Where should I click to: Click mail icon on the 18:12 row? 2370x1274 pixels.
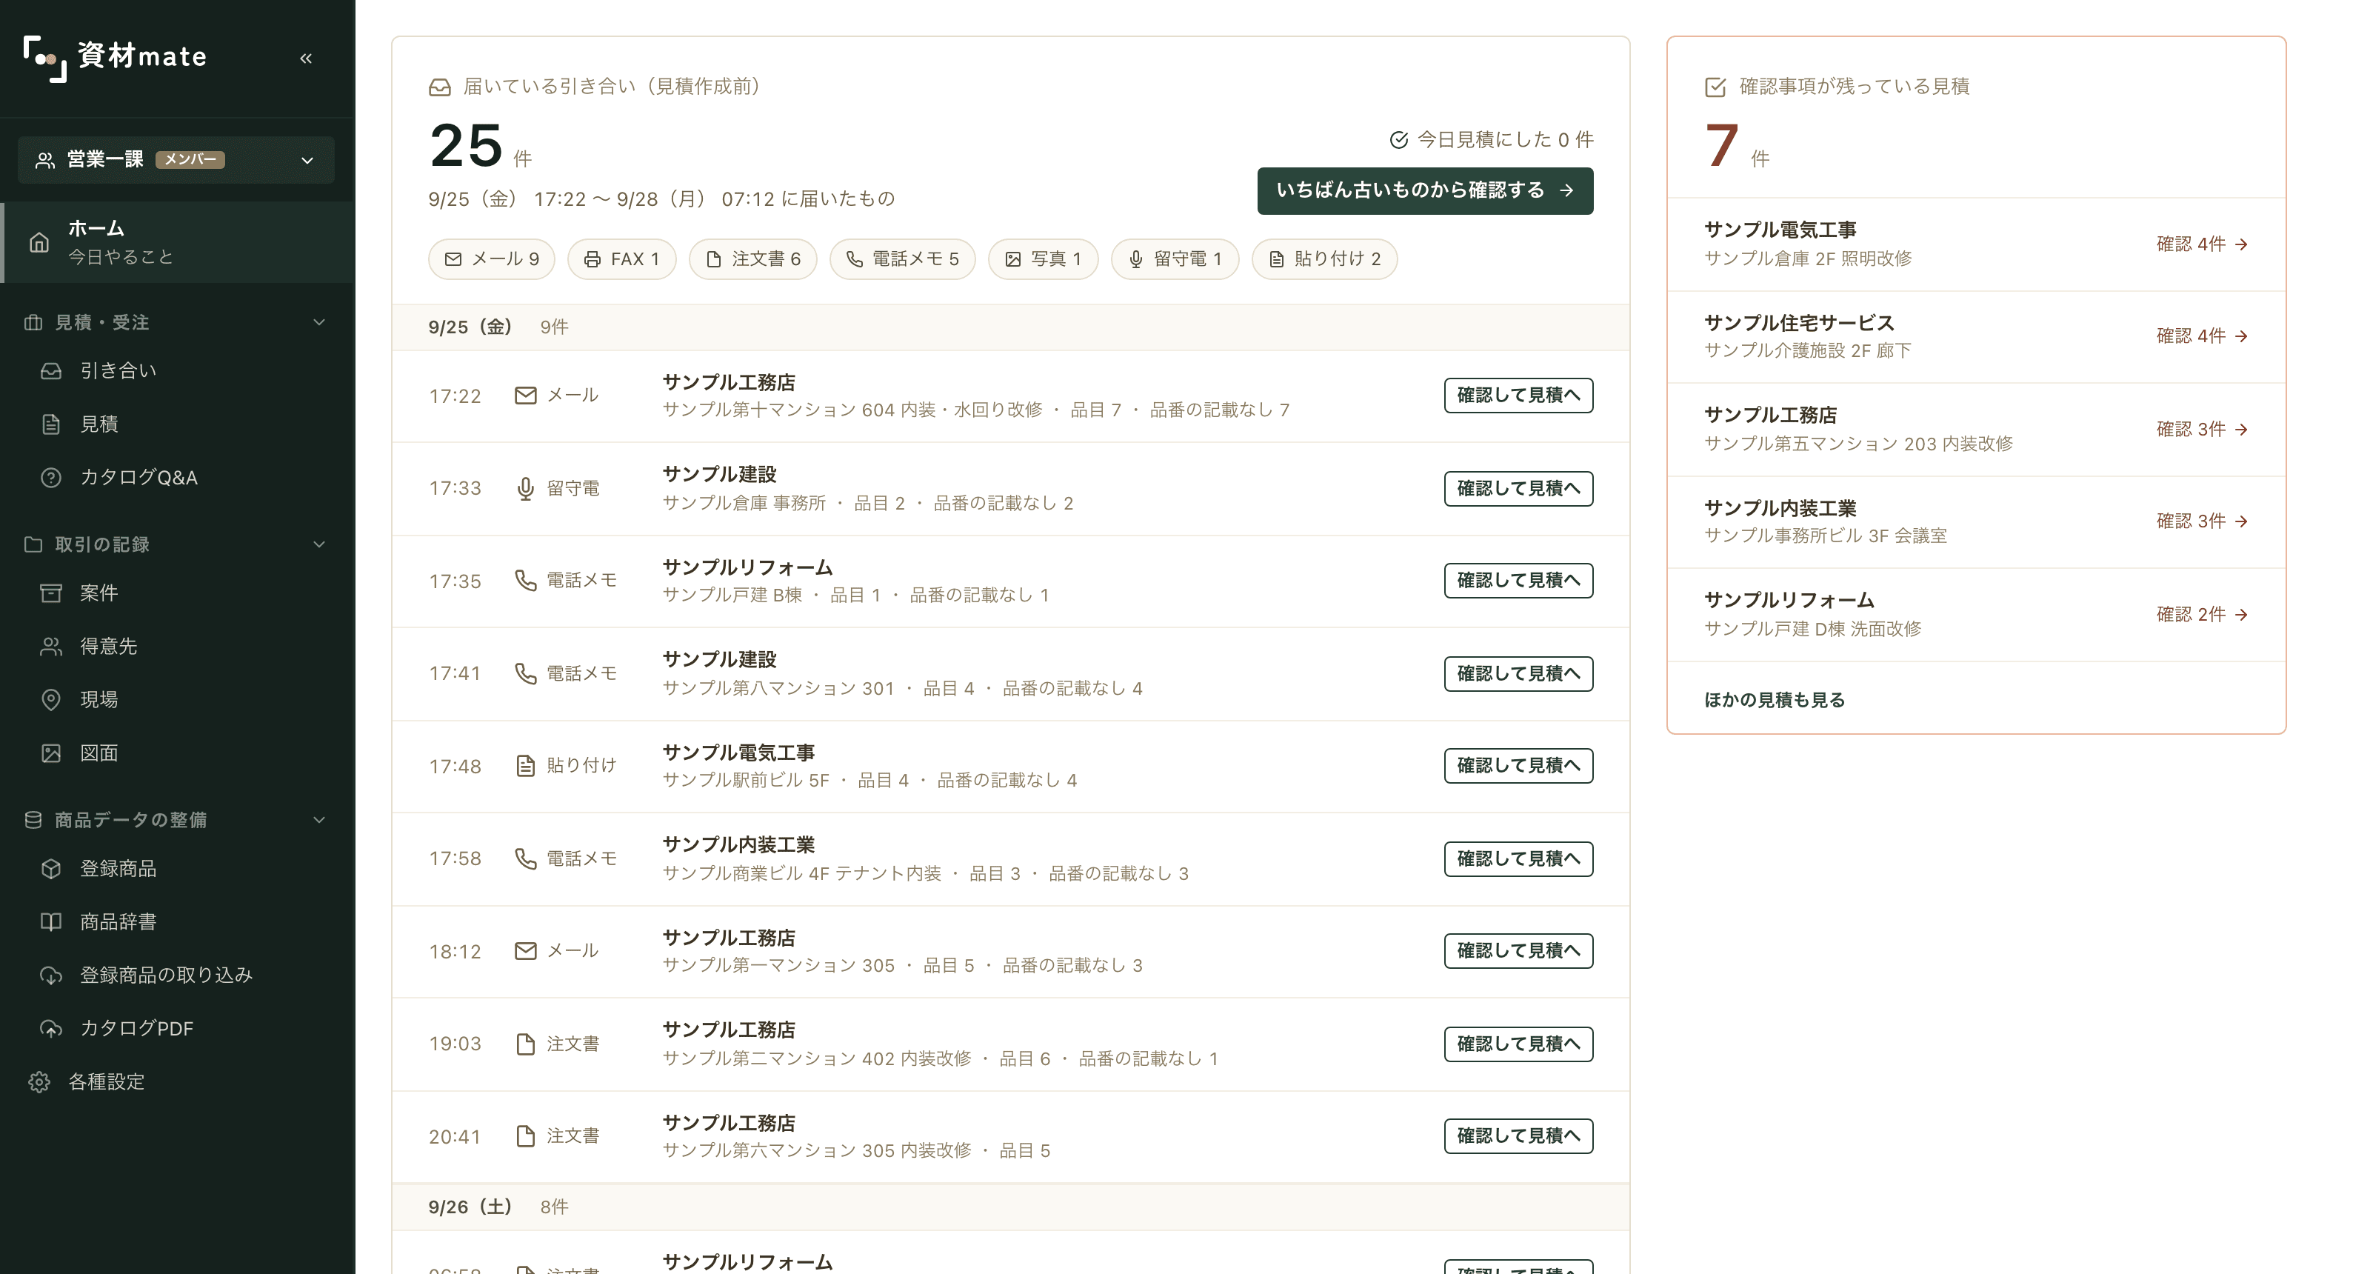(525, 951)
